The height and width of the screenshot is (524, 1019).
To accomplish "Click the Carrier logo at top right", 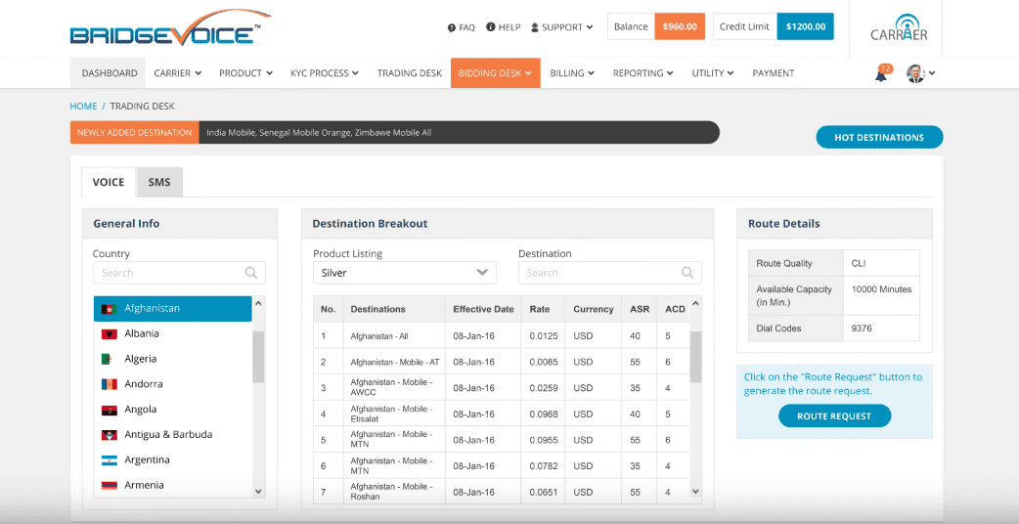I will coord(899,27).
